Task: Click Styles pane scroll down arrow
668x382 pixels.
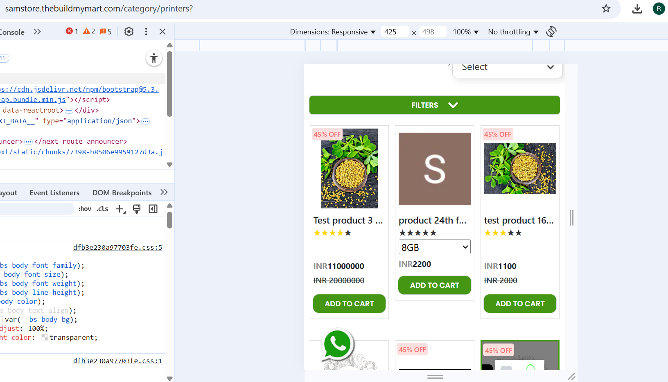Action: pyautogui.click(x=169, y=379)
